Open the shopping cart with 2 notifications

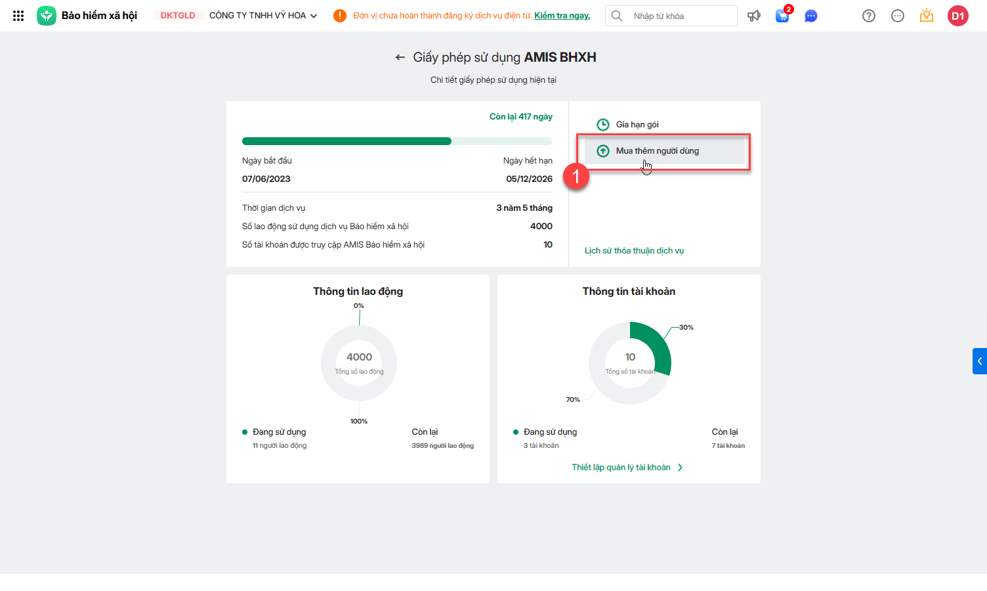[x=782, y=16]
